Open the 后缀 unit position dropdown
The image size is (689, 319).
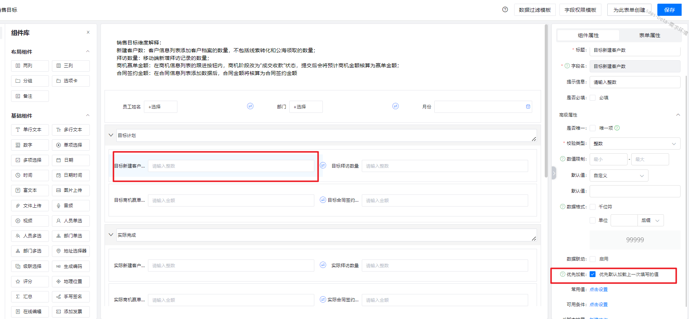650,221
